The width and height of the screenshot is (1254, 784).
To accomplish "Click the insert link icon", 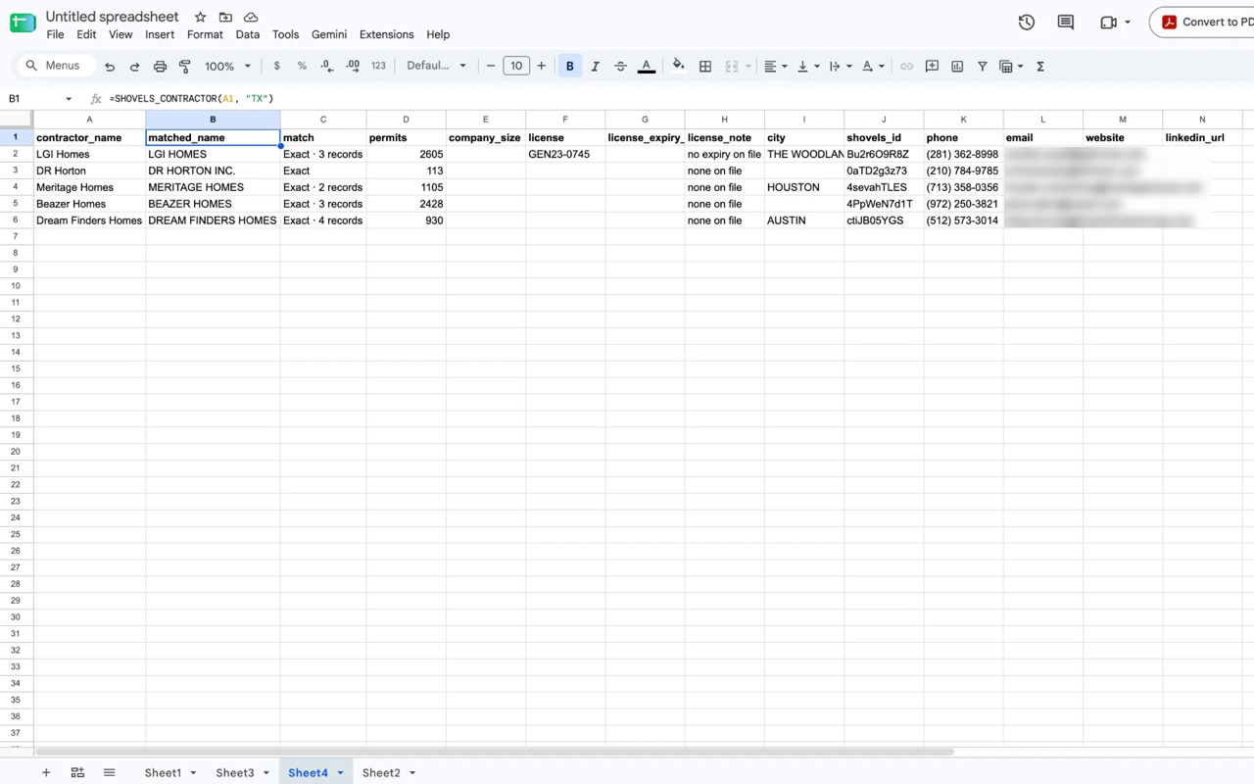I will coord(906,67).
